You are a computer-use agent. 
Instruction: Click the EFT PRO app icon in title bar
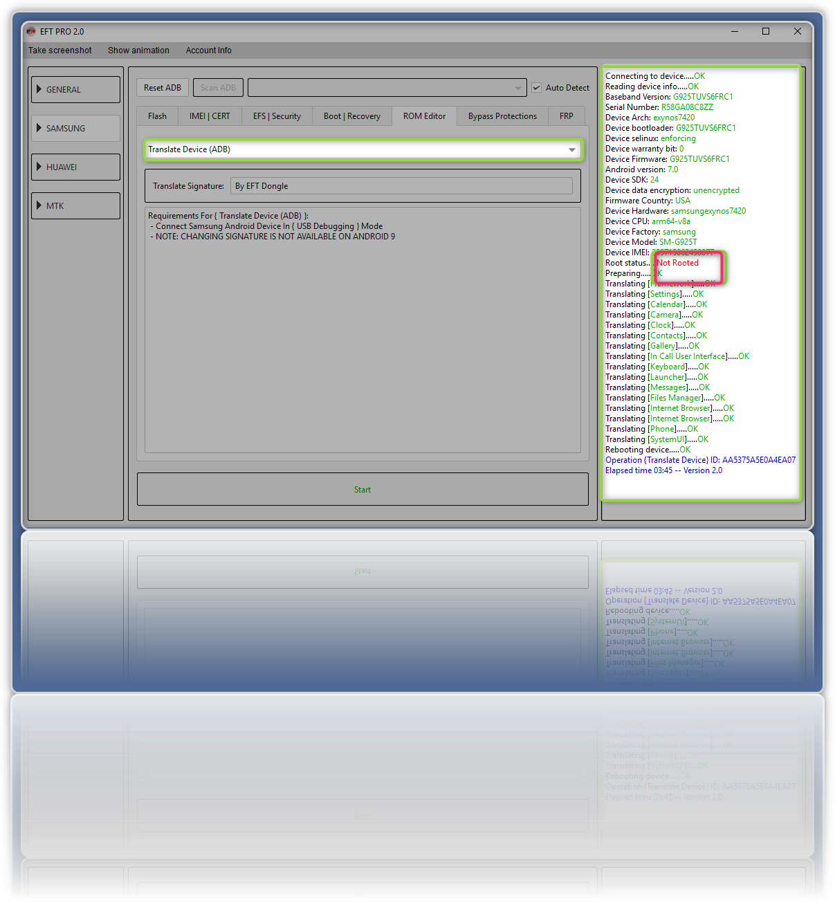tap(30, 31)
